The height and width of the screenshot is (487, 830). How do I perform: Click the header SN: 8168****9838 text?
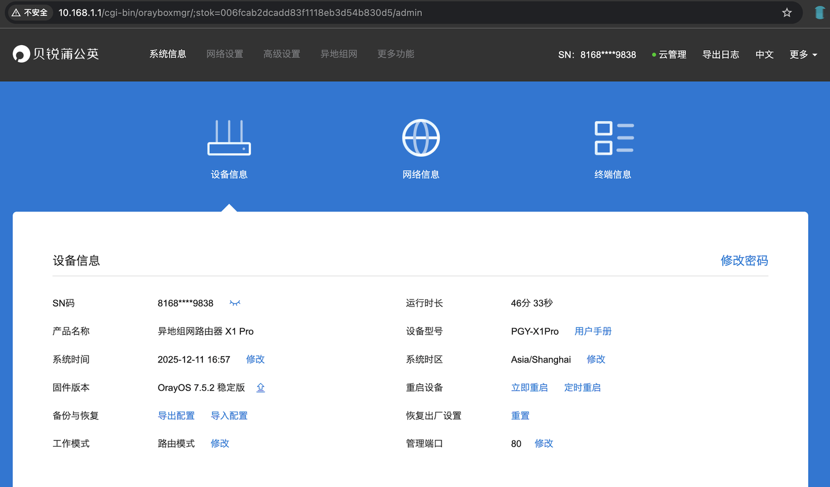pos(597,55)
